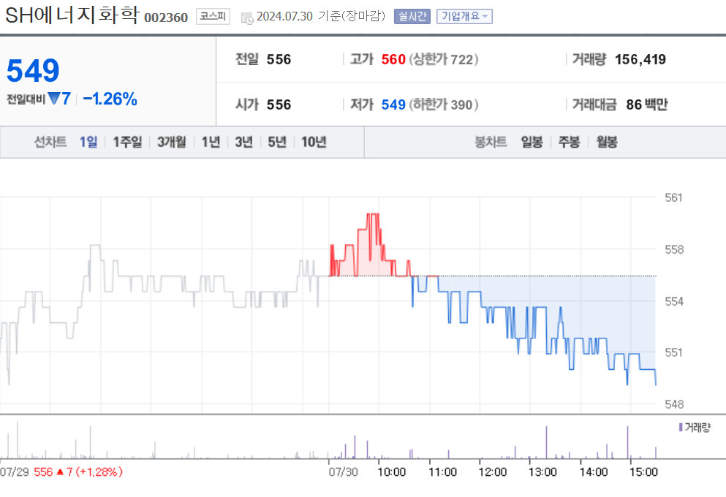Click the SH에너지화학 stock name
The width and height of the screenshot is (726, 497).
point(72,15)
